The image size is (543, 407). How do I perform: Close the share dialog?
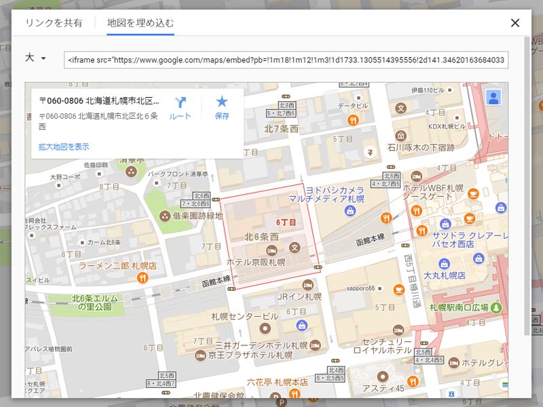[515, 23]
